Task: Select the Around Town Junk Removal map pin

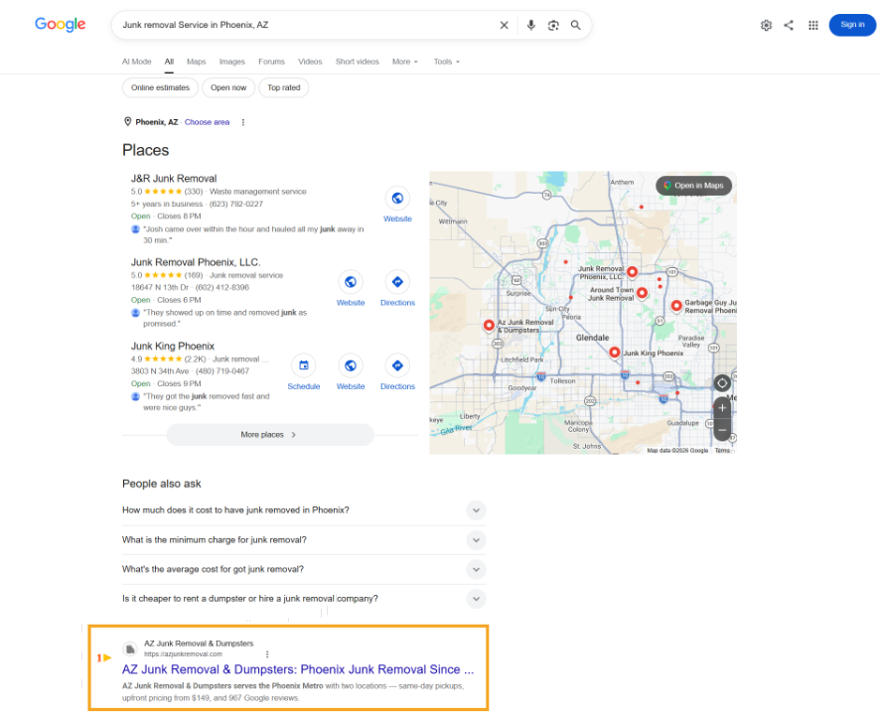Action: [642, 293]
